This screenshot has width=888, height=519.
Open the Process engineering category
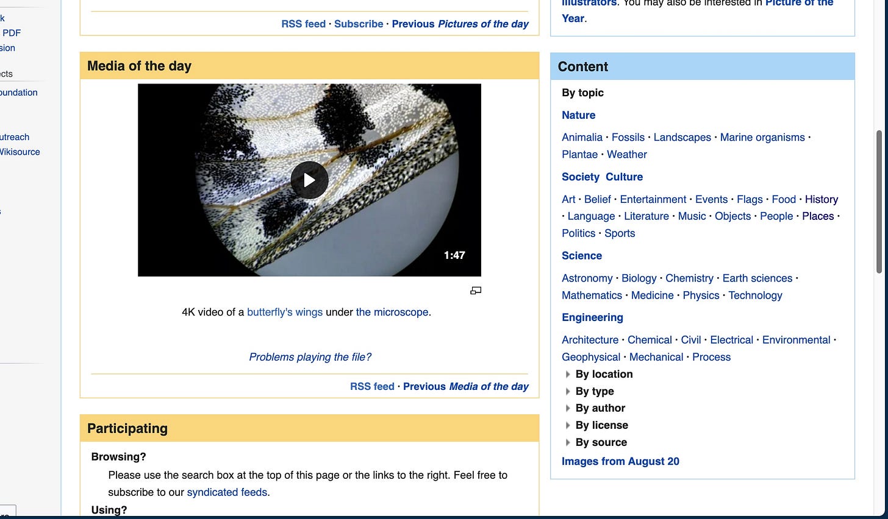pos(711,357)
